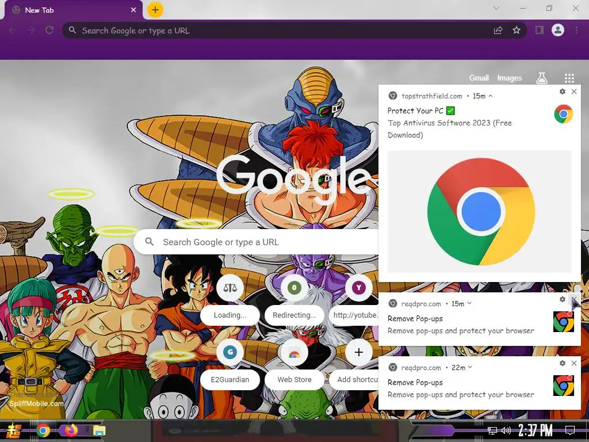Click Chrome icon in reqdpro.com 15m notification
Viewport: 589px width, 442px height.
[564, 322]
